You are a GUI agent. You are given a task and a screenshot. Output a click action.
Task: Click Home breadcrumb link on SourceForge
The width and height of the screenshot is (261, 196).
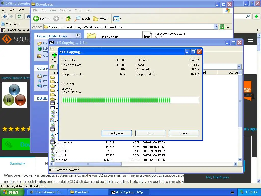[6, 78]
